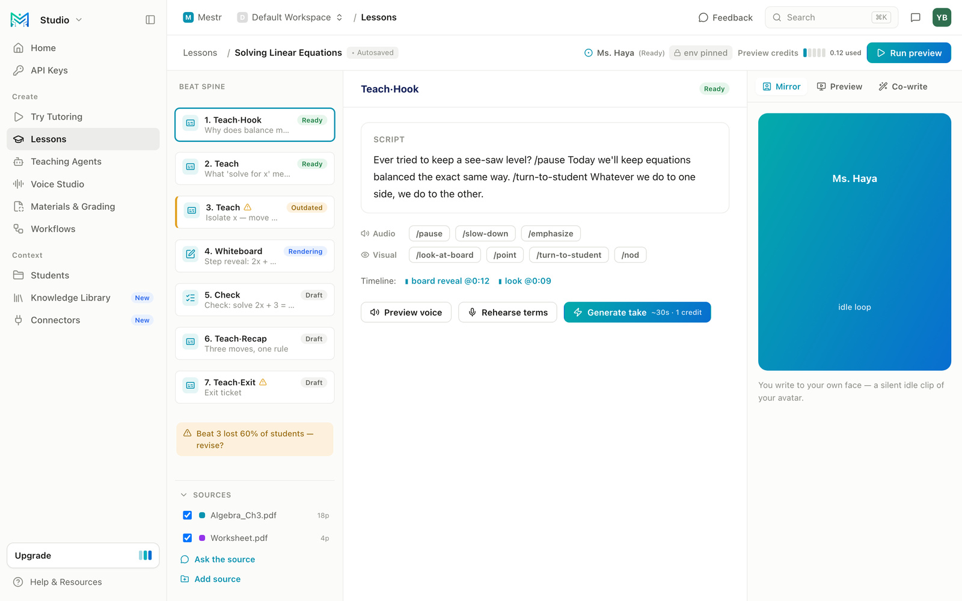Select beat 7. Teach·Exit
962x601 pixels.
pyautogui.click(x=255, y=387)
